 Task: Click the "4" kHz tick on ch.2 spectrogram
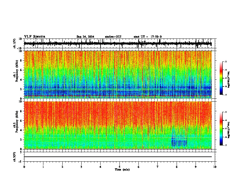[x=21, y=130]
